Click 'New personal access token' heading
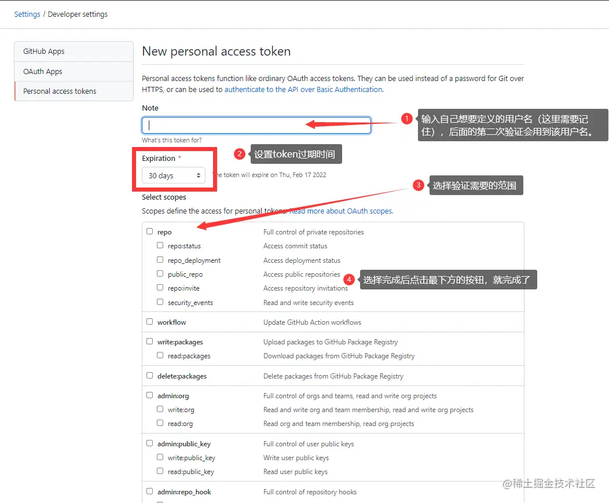This screenshot has width=609, height=503. (217, 52)
